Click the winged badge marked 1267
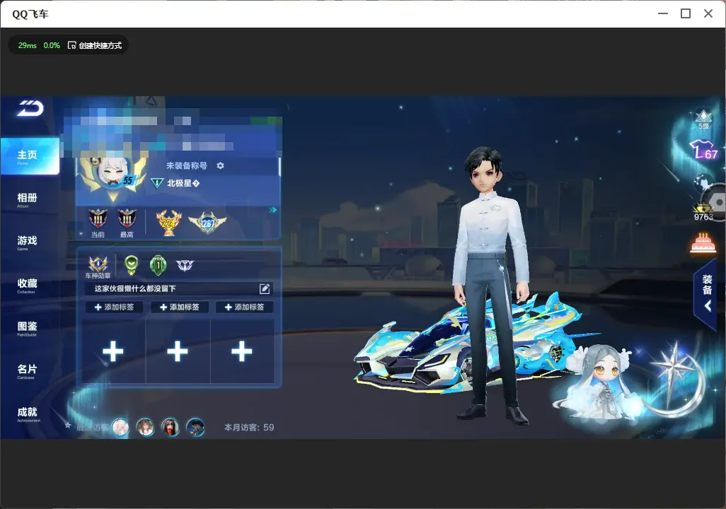Image resolution: width=726 pixels, height=509 pixels. (207, 223)
